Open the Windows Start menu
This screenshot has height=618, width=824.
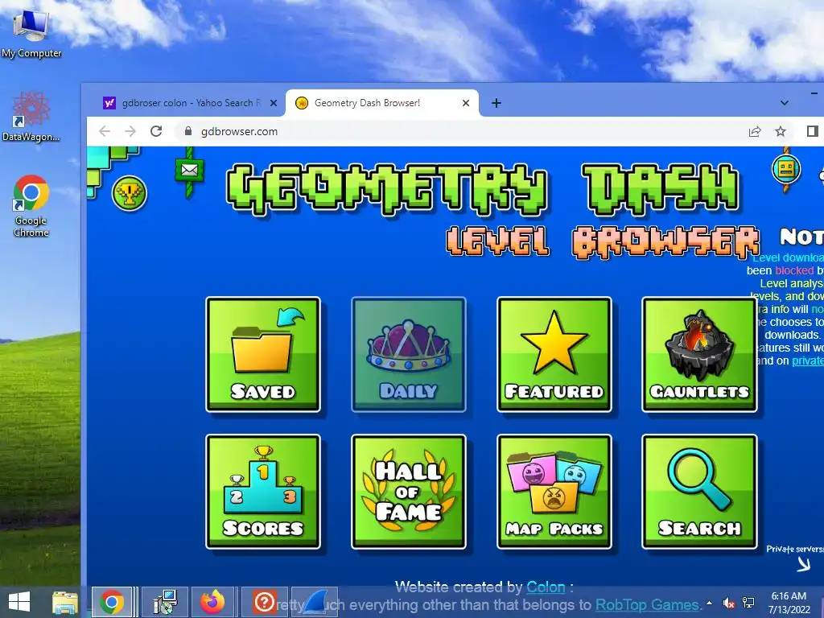pyautogui.click(x=19, y=602)
